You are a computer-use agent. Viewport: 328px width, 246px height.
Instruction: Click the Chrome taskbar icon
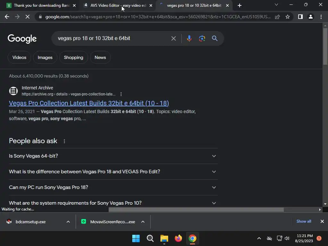point(193,238)
